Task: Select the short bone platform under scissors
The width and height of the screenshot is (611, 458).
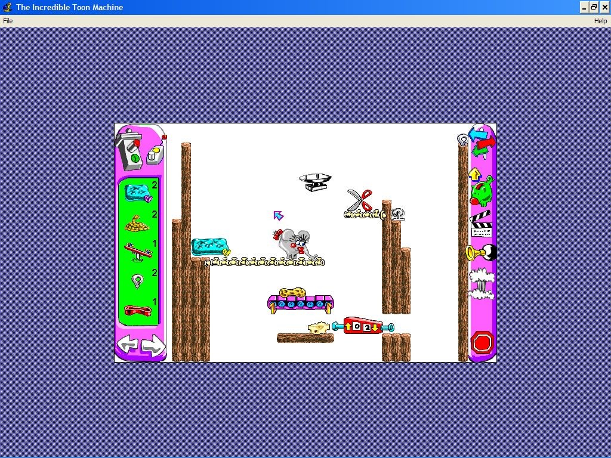Action: tap(365, 214)
